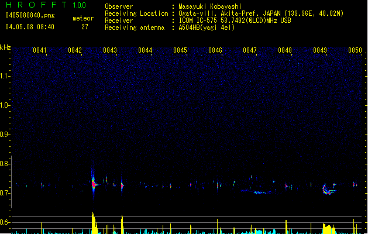
Task: Click the 'Receiving antenna' field label
Action: click(x=135, y=27)
